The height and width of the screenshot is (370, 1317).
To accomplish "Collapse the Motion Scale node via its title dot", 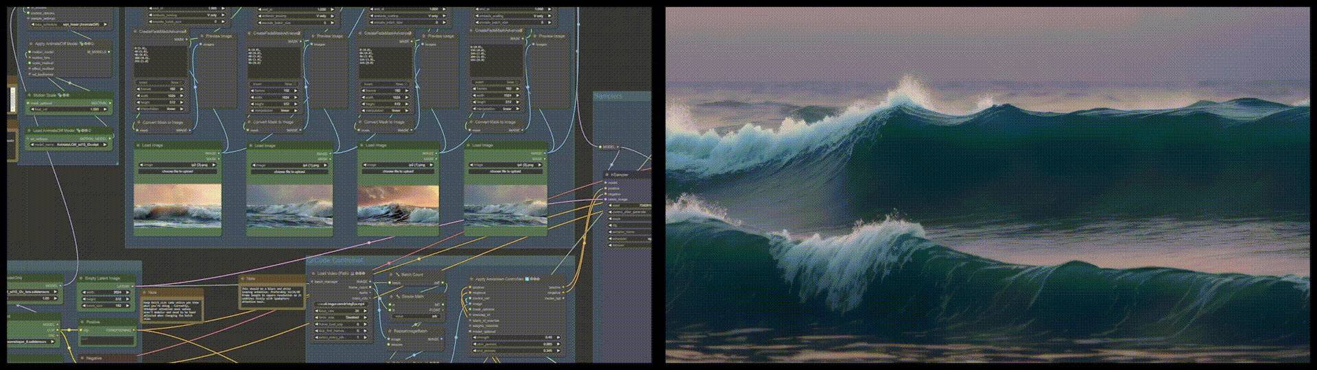I will pos(29,95).
